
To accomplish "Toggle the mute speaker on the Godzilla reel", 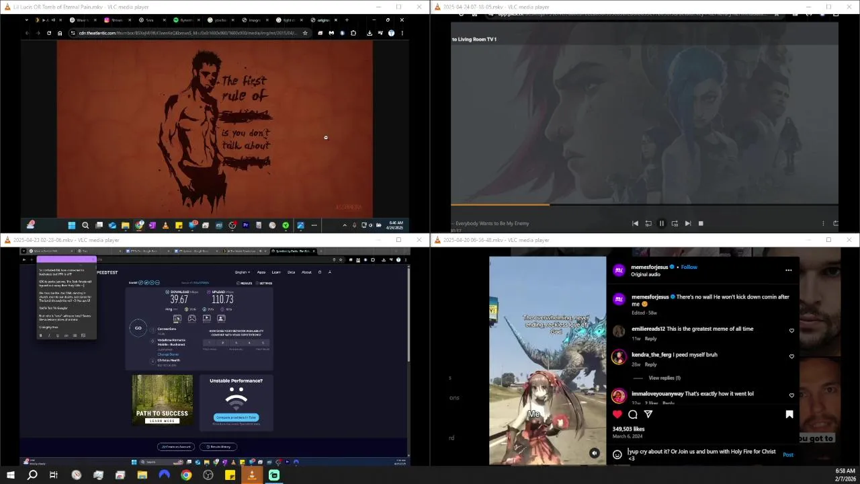I will 594,453.
